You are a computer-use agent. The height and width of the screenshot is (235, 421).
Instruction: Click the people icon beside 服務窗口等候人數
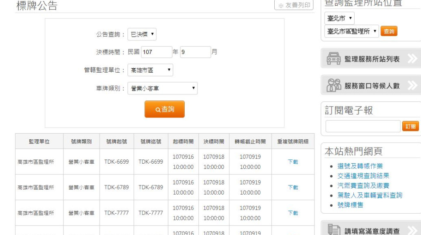(x=334, y=85)
